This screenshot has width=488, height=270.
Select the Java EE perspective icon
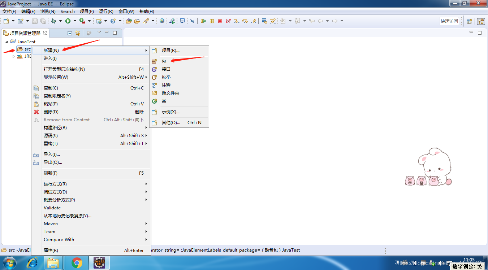click(x=481, y=21)
